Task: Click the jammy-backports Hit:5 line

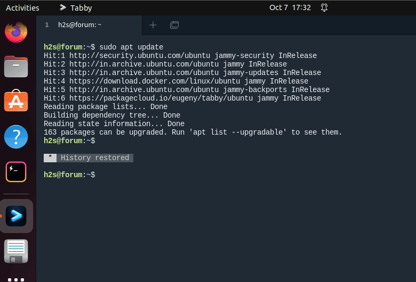Action: point(187,89)
